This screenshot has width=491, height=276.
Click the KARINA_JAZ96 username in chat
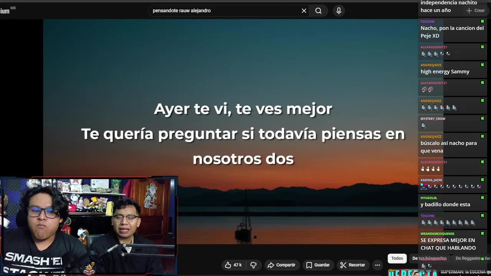pyautogui.click(x=431, y=180)
